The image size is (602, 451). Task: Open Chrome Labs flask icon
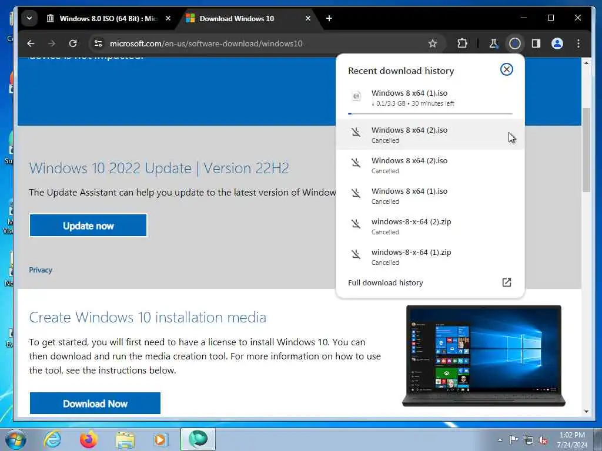pyautogui.click(x=494, y=43)
